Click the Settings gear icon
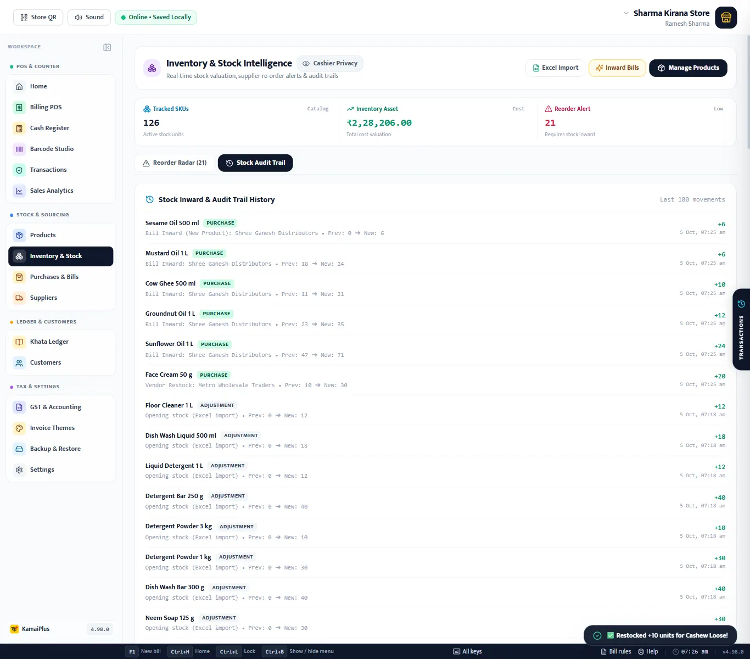 point(19,470)
